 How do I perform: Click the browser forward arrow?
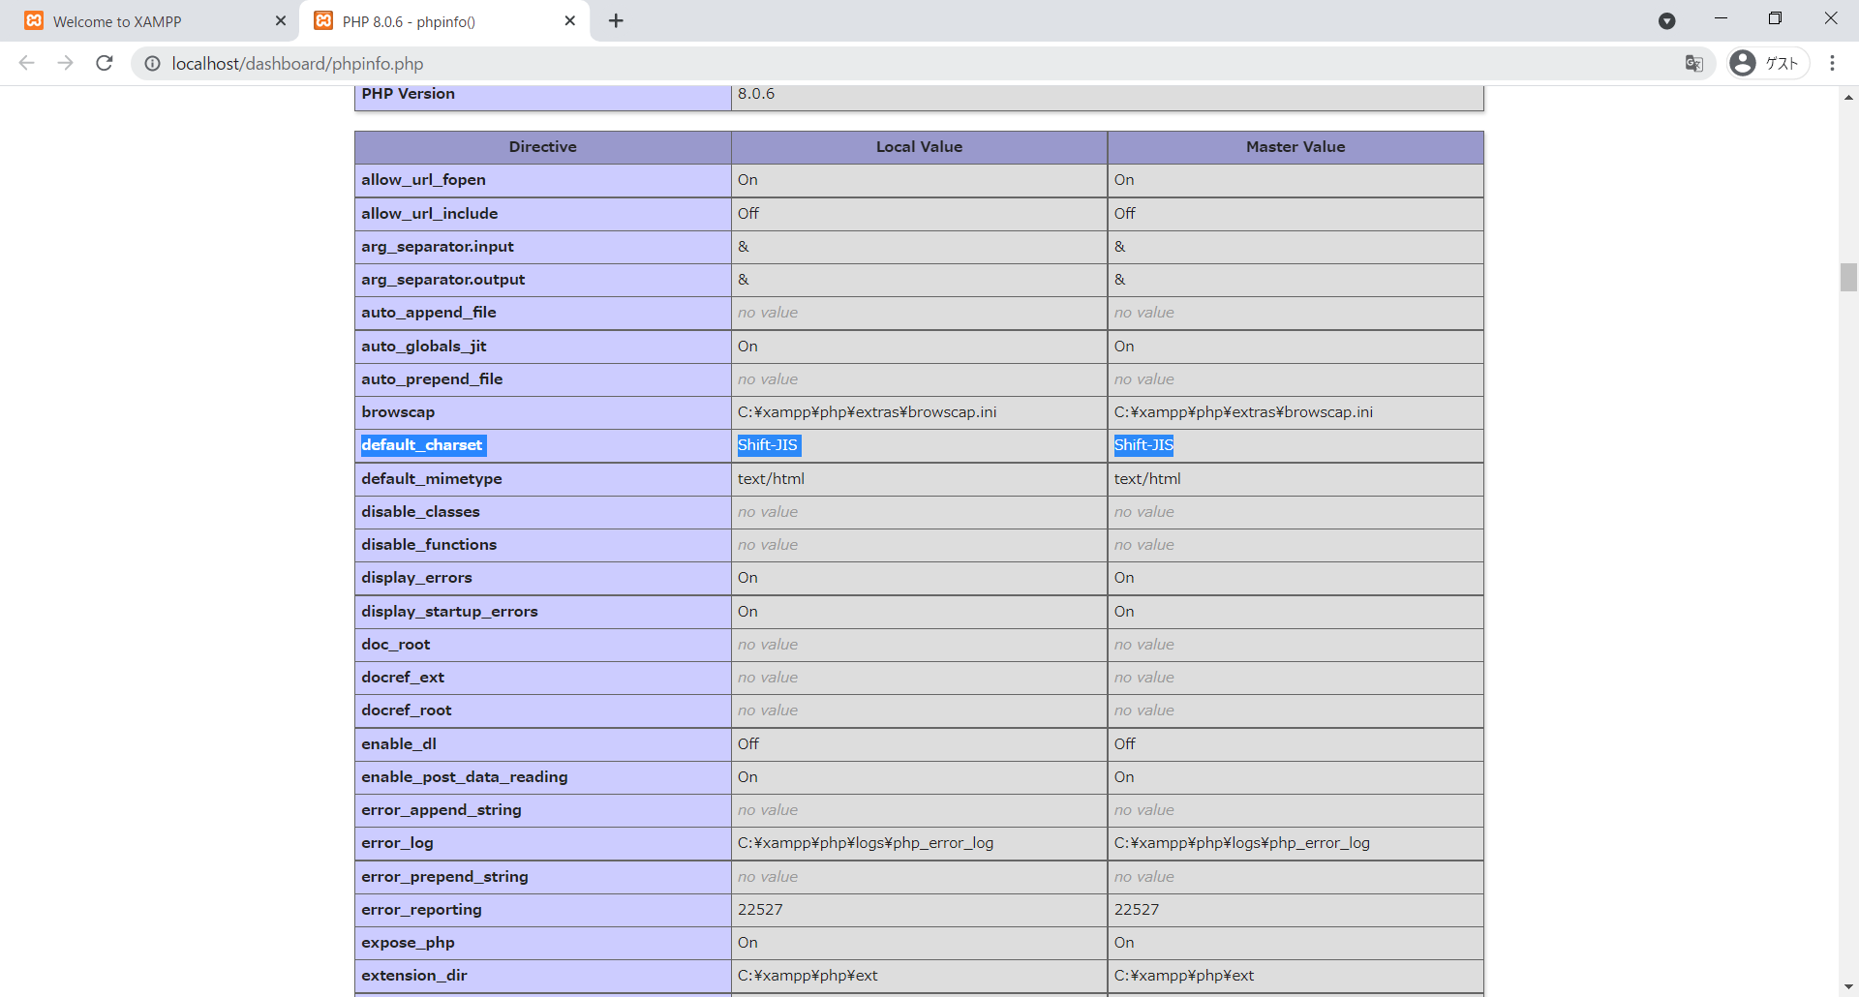65,63
